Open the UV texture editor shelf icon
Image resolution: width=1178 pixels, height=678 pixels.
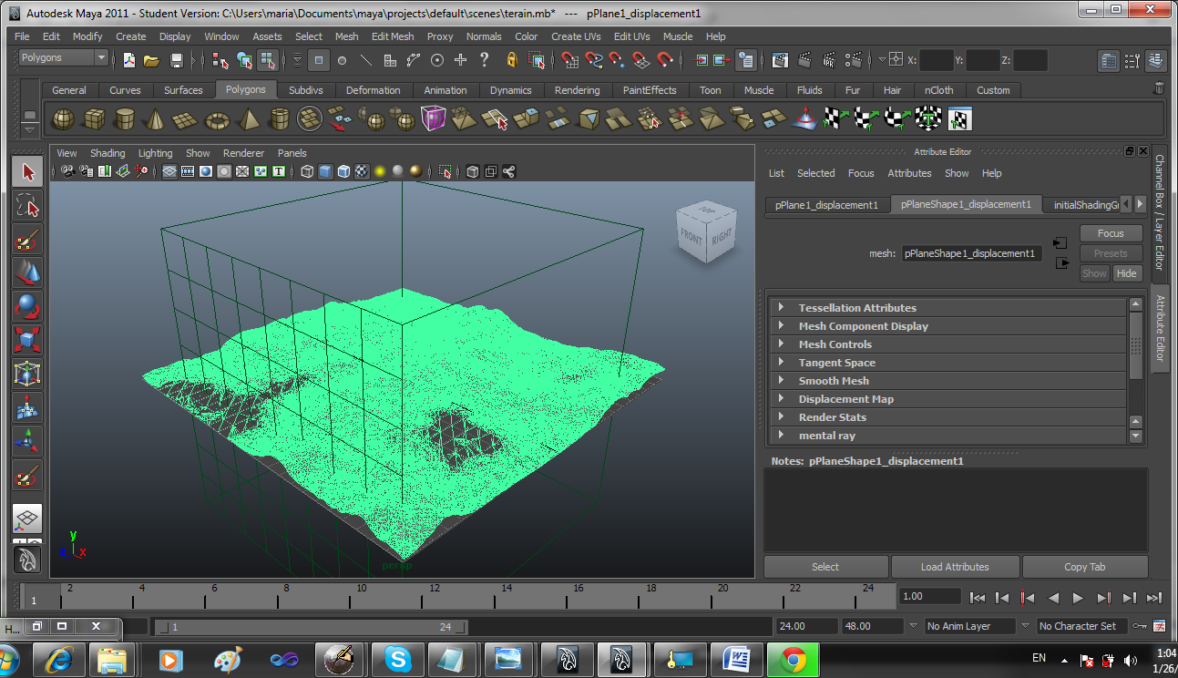pyautogui.click(x=959, y=119)
